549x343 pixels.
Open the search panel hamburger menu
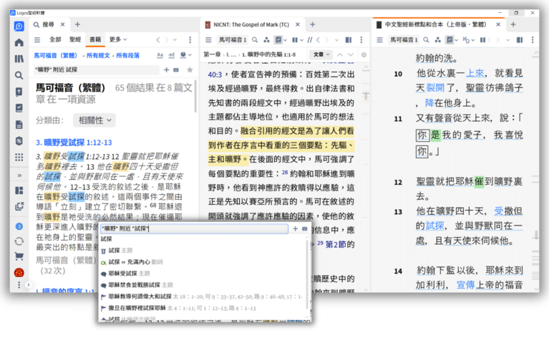click(37, 40)
